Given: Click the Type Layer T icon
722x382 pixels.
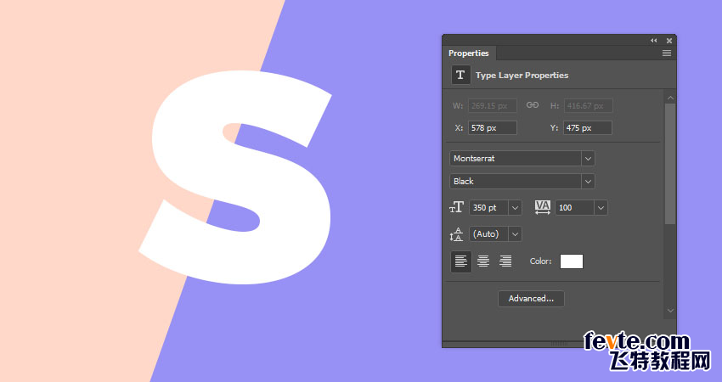Looking at the screenshot, I should [460, 75].
